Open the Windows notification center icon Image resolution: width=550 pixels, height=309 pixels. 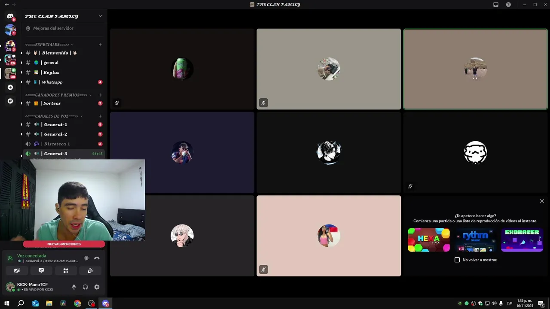tap(541, 303)
